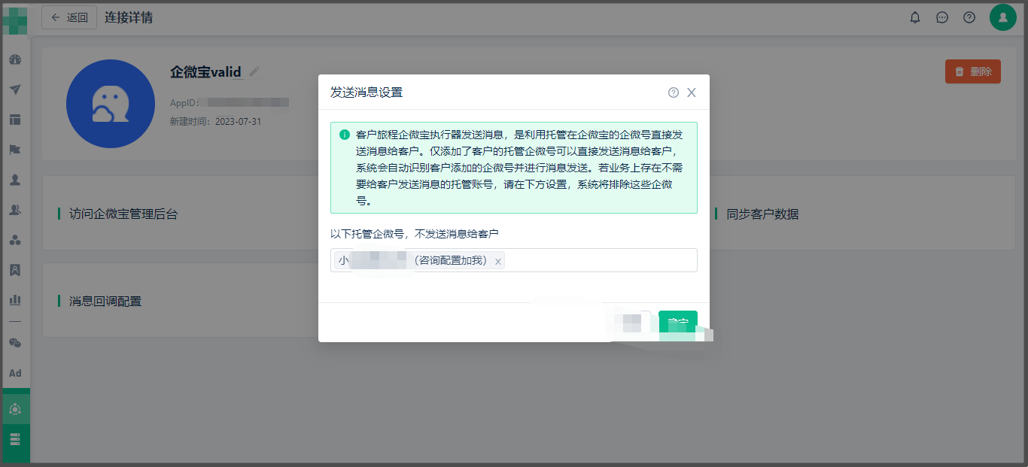Open the WeChat icon in sidebar
The height and width of the screenshot is (467, 1028).
(x=15, y=343)
